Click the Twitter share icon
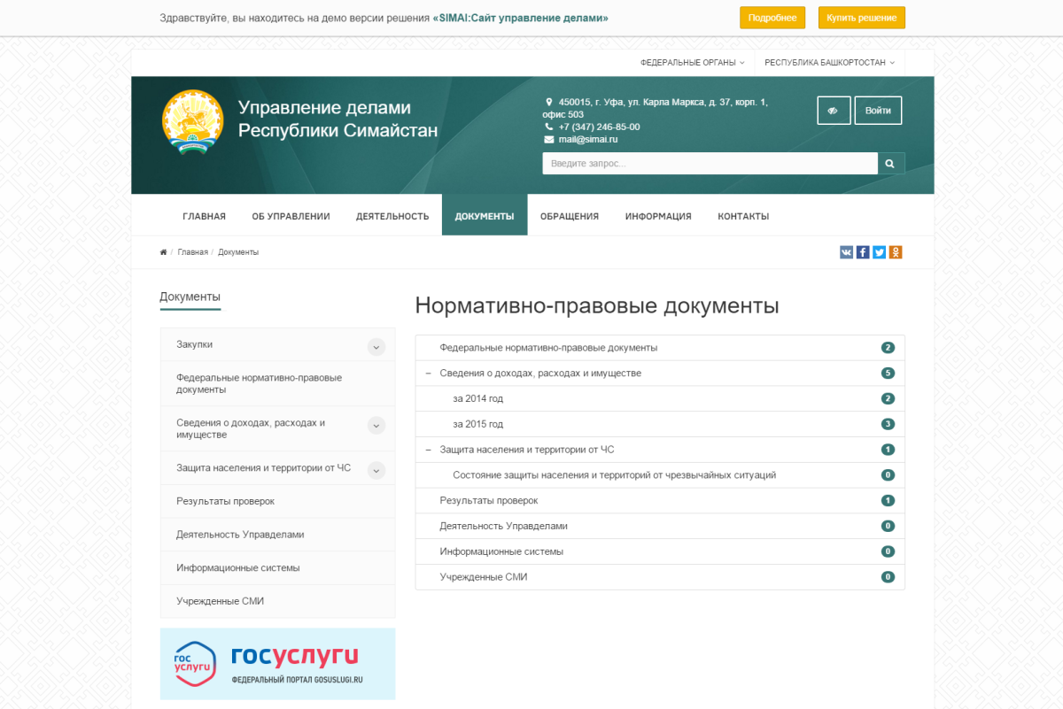The width and height of the screenshot is (1063, 709). pyautogui.click(x=879, y=251)
